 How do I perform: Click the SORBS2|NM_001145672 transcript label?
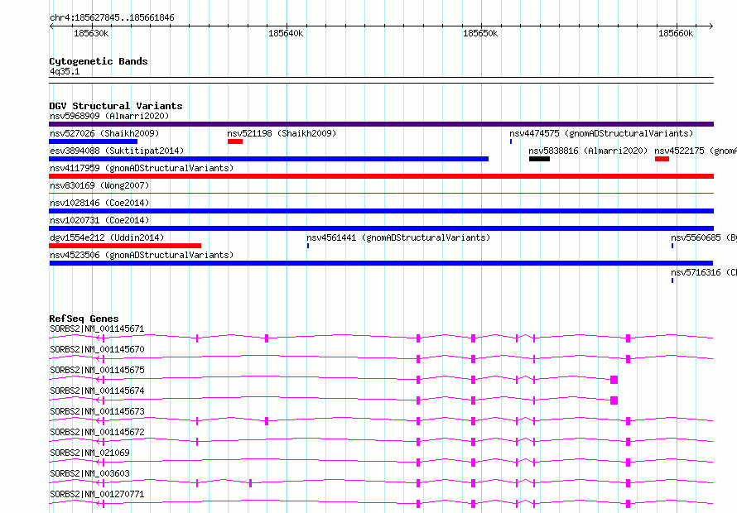coord(97,432)
